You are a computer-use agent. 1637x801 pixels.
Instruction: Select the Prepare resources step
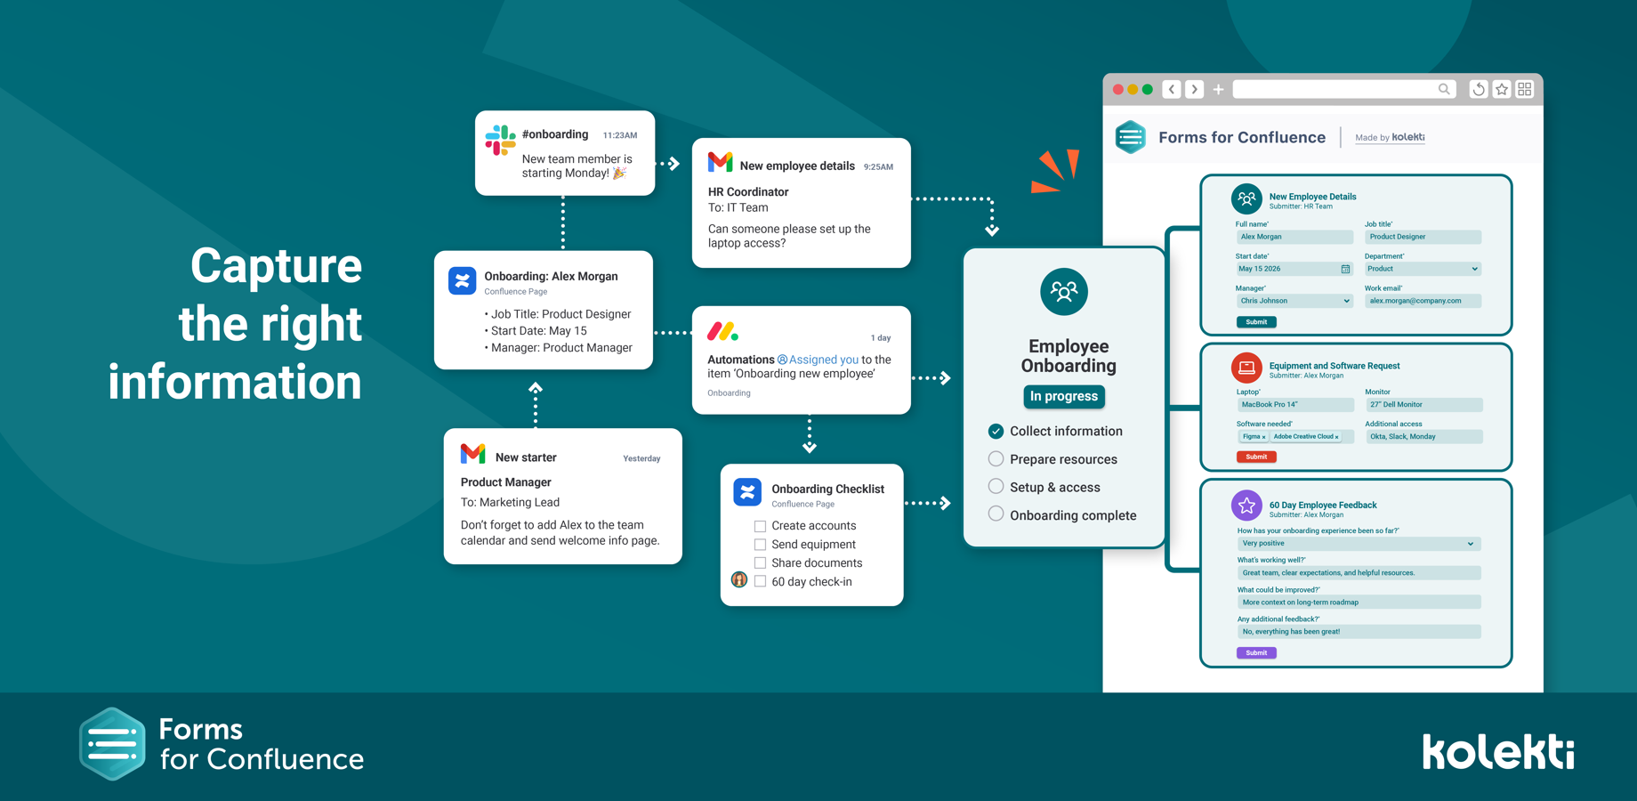(x=996, y=459)
